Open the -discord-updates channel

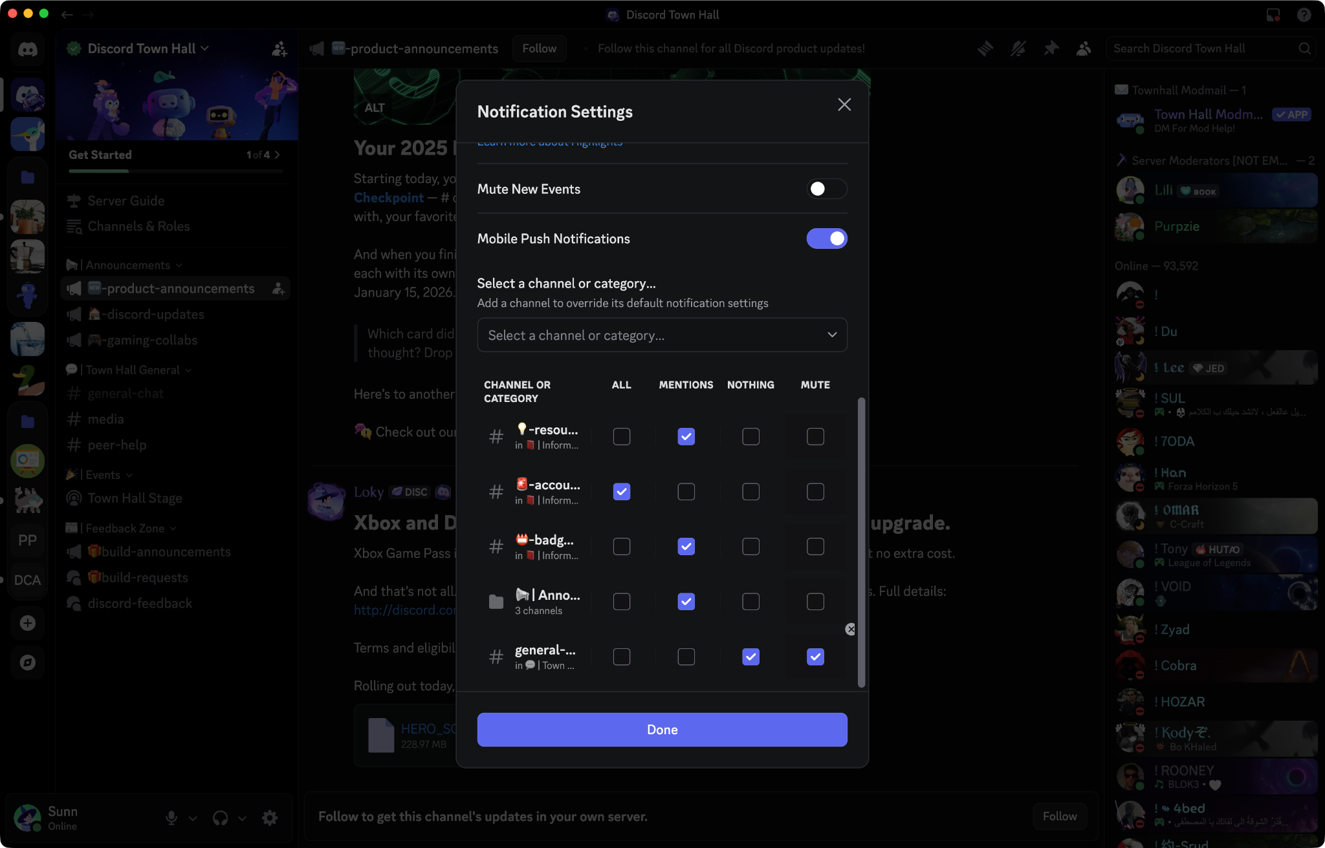click(176, 315)
